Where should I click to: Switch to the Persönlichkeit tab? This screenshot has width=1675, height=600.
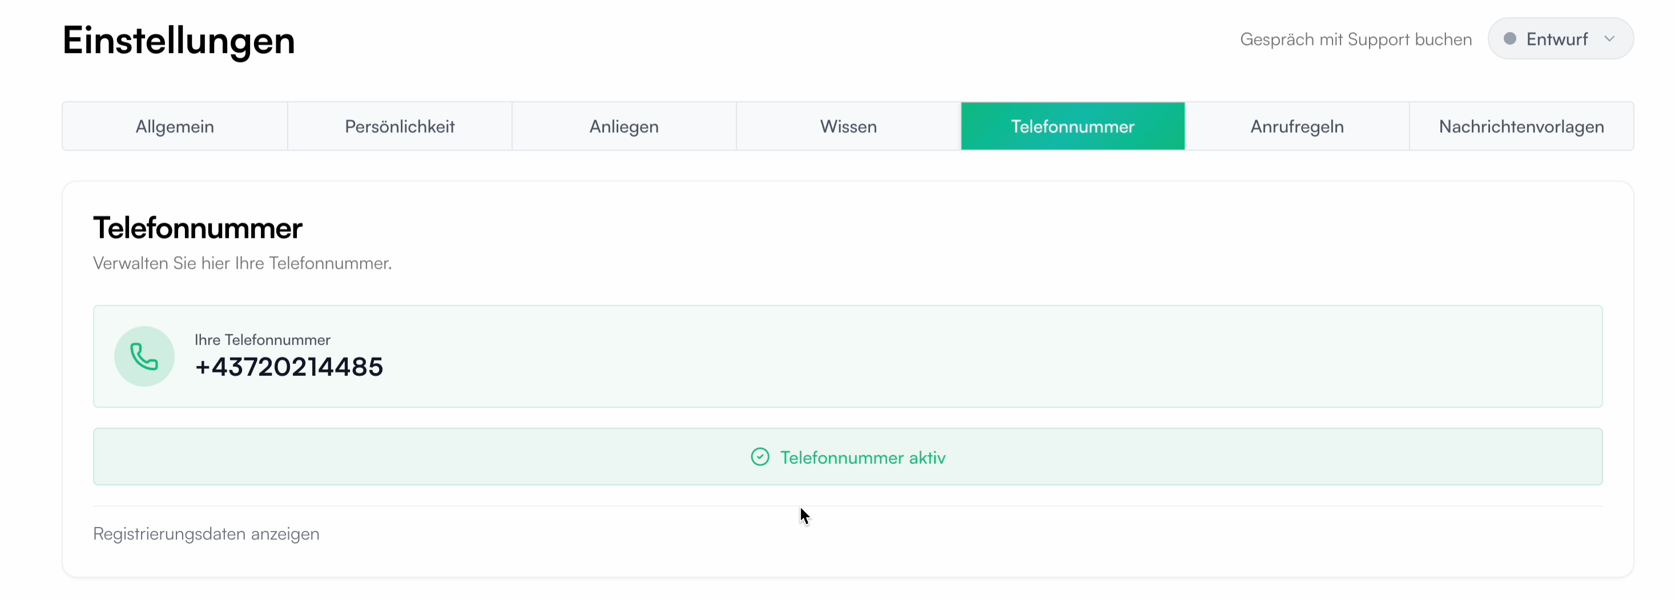[399, 126]
